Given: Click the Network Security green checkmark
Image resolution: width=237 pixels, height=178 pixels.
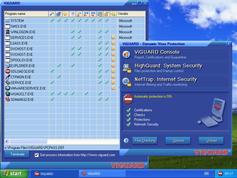Looking at the screenshot, I should (128, 125).
